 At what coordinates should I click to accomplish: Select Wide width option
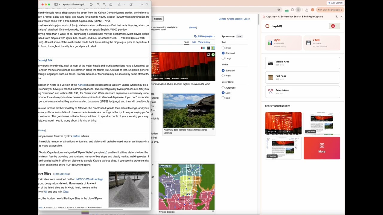click(223, 76)
